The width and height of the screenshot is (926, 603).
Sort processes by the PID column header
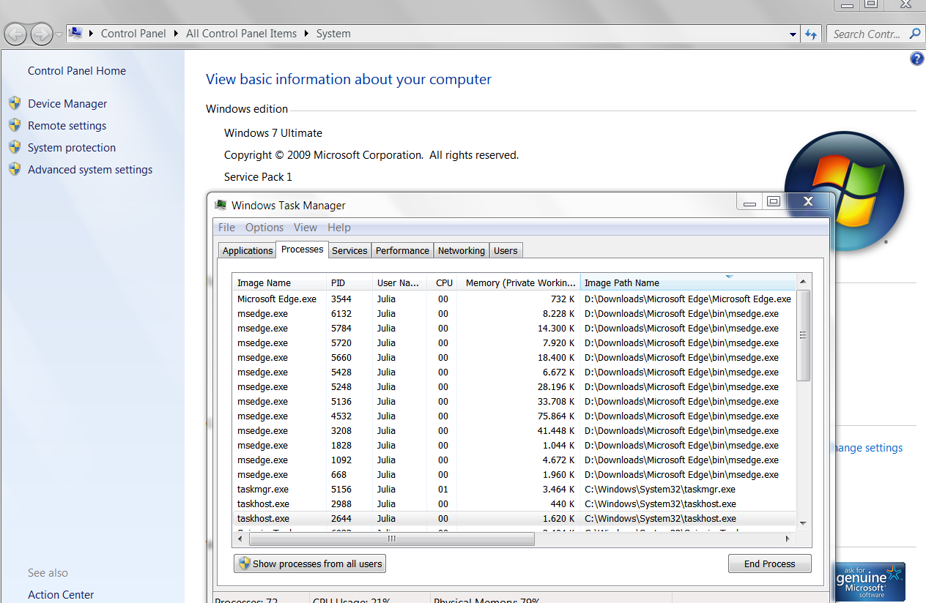click(349, 282)
